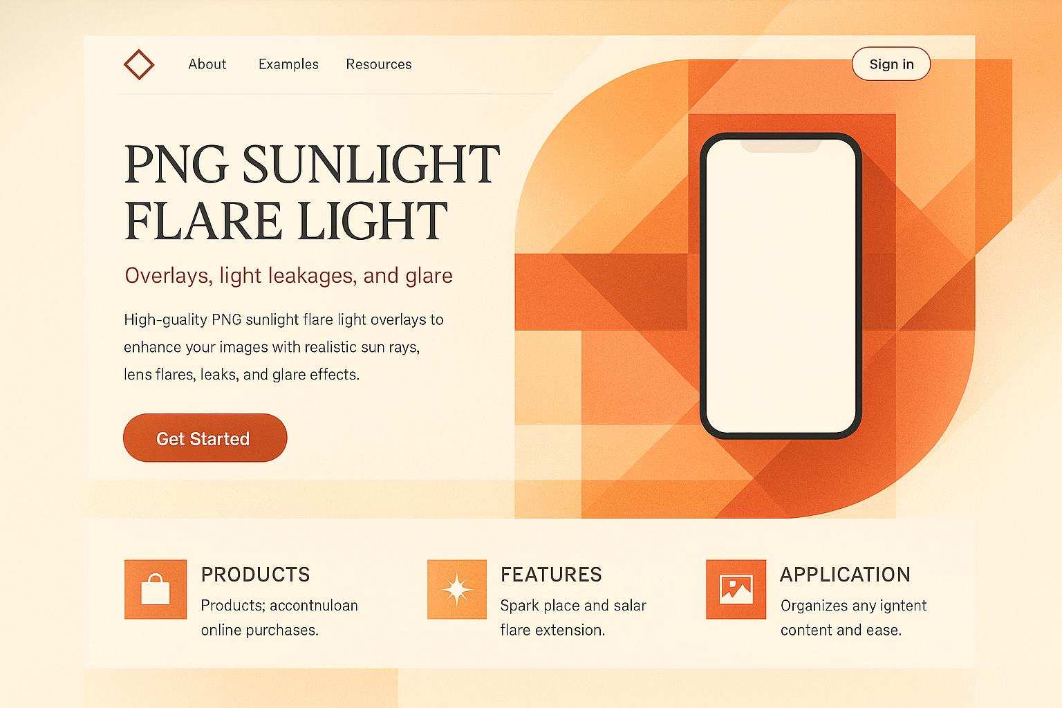1062x708 pixels.
Task: Click the "flare extension" Features description text
Action: 552,630
